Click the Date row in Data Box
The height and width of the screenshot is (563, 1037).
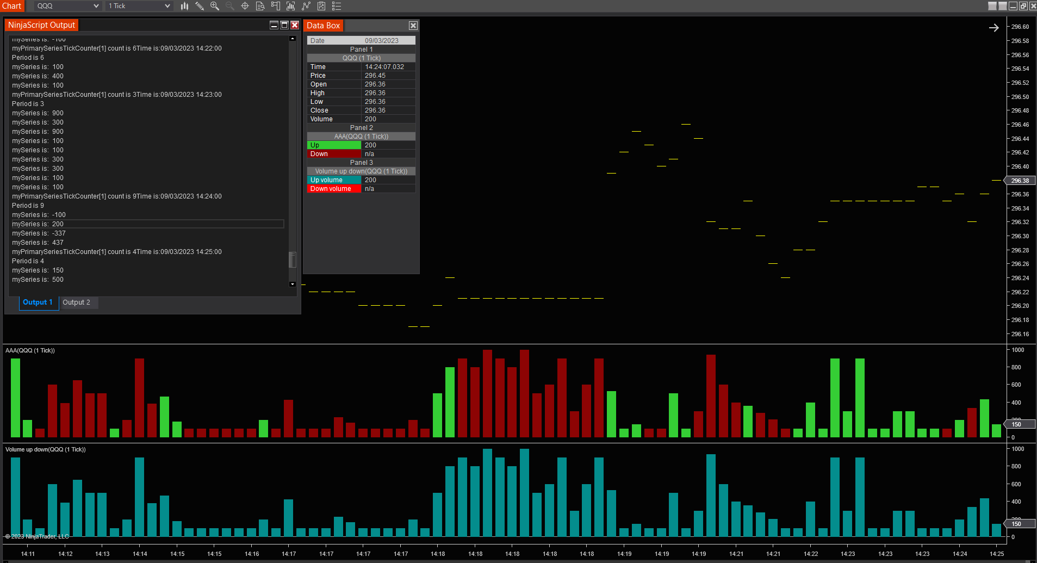361,41
